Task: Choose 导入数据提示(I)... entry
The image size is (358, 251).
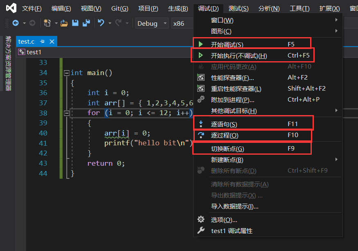Action: pos(268,207)
